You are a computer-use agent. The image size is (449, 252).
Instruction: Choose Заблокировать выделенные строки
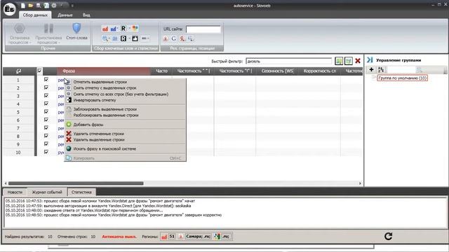[126, 109]
